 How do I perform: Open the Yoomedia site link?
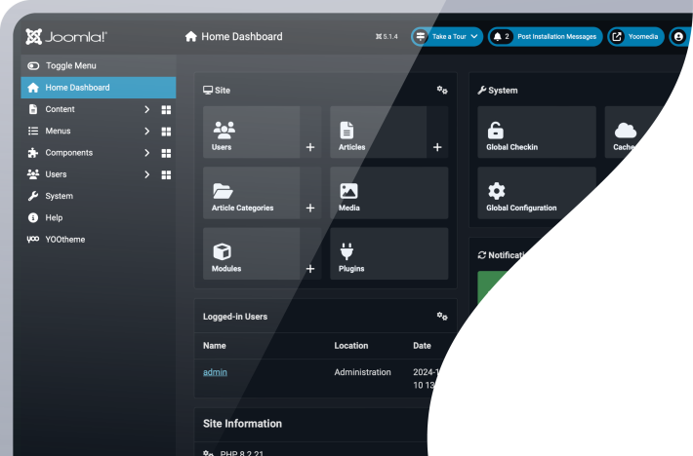[x=635, y=37]
